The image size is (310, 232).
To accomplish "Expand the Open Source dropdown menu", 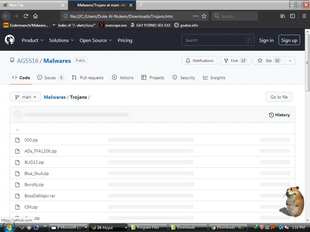I will click(96, 40).
